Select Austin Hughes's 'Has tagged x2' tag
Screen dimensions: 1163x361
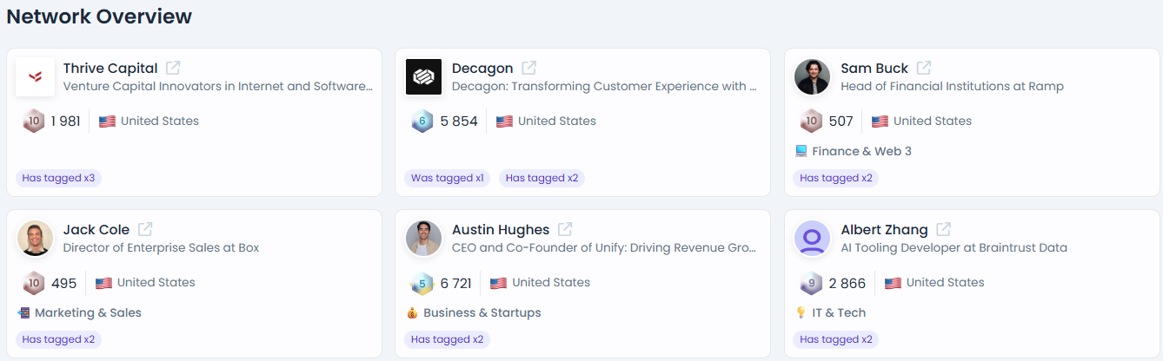click(448, 339)
